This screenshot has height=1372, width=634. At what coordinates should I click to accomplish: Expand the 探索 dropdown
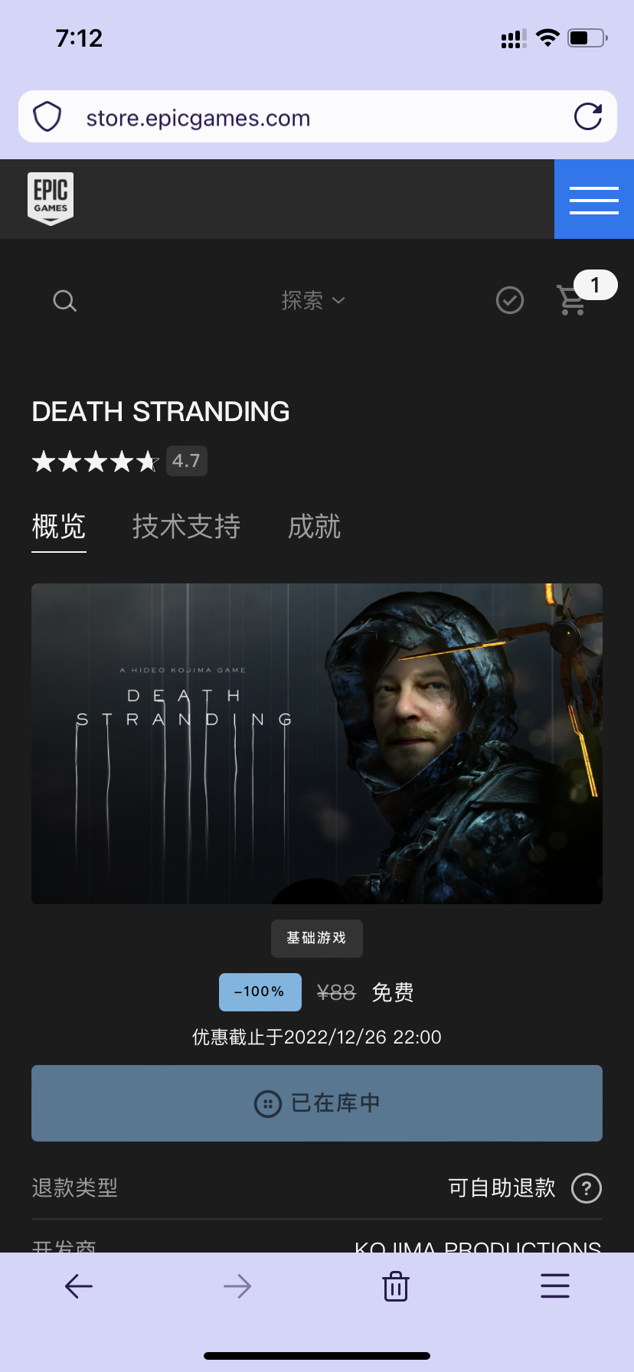tap(313, 300)
